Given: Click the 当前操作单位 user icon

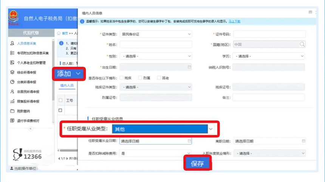Looking at the screenshot, I should click(x=12, y=168).
